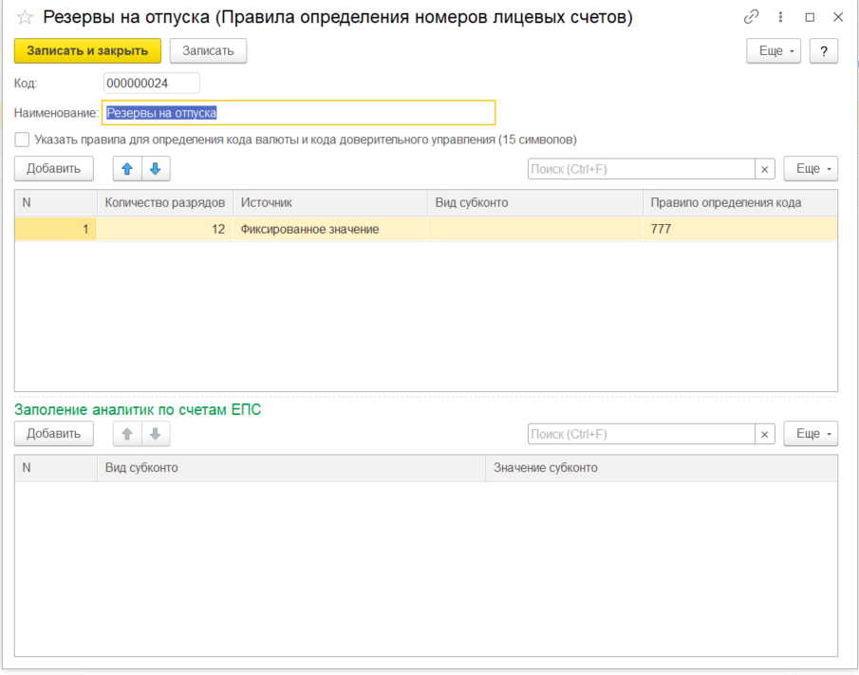Sort by Количество разрядов column header

tap(164, 202)
